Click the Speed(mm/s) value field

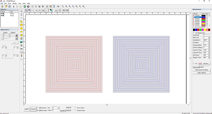(x=206, y=40)
